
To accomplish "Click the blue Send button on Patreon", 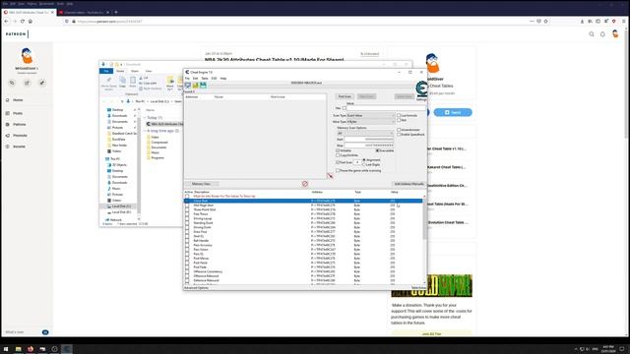I will click(453, 112).
